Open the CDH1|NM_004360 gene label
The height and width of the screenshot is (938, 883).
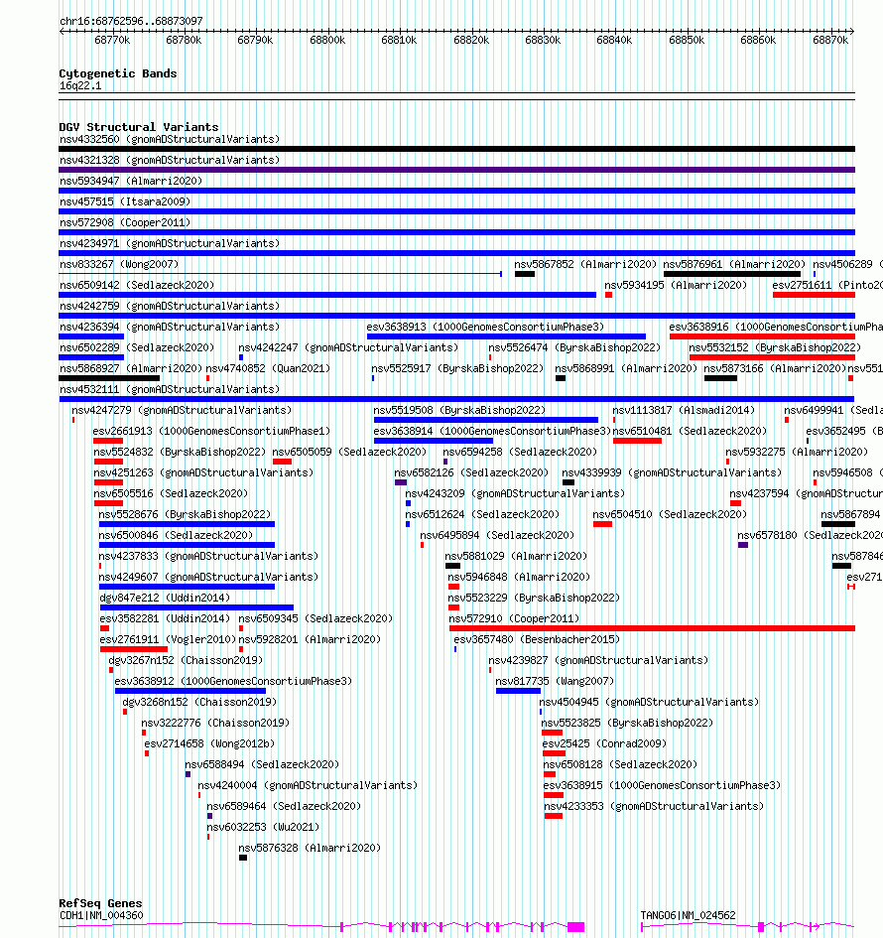coord(101,916)
